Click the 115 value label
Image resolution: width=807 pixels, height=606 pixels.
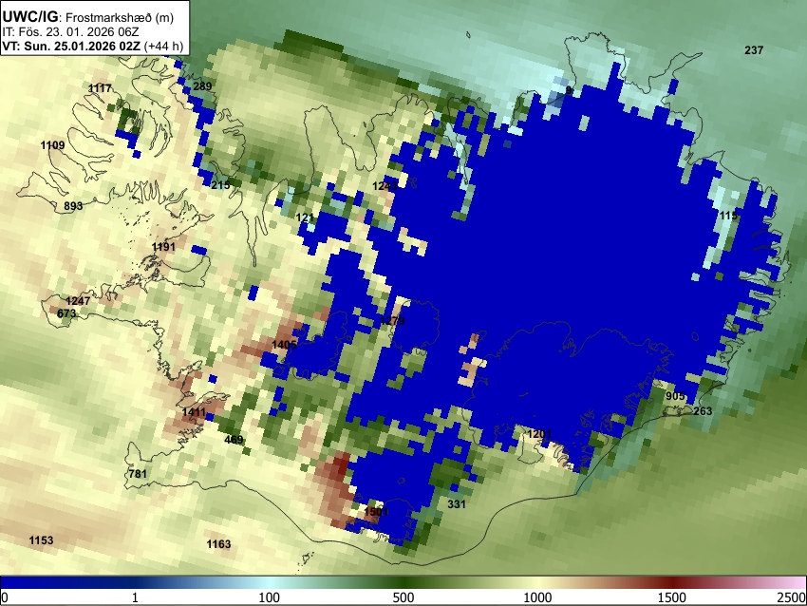(x=728, y=216)
